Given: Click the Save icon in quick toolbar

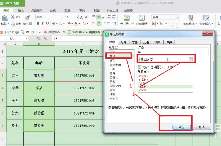Looking at the screenshot, I should tap(7, 32).
